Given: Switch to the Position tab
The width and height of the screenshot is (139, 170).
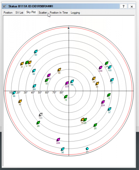Looking at the screenshot, I should point(8,13).
